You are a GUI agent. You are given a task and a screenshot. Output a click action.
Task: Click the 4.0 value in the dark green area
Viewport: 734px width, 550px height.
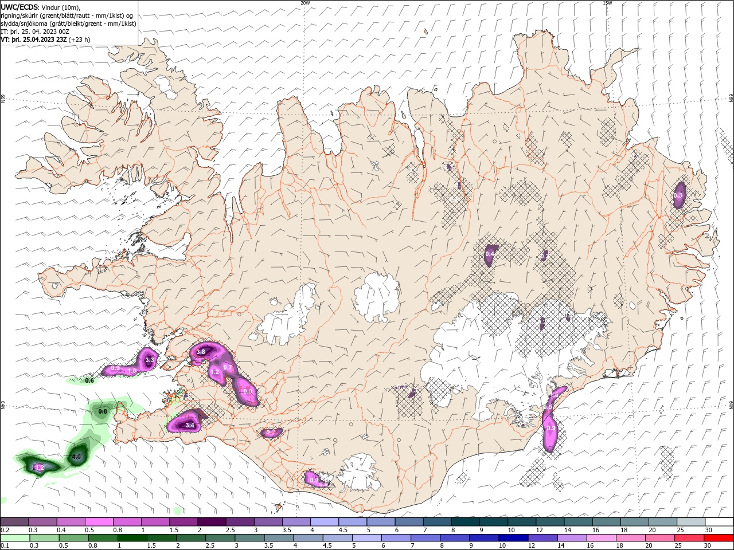[x=76, y=457]
